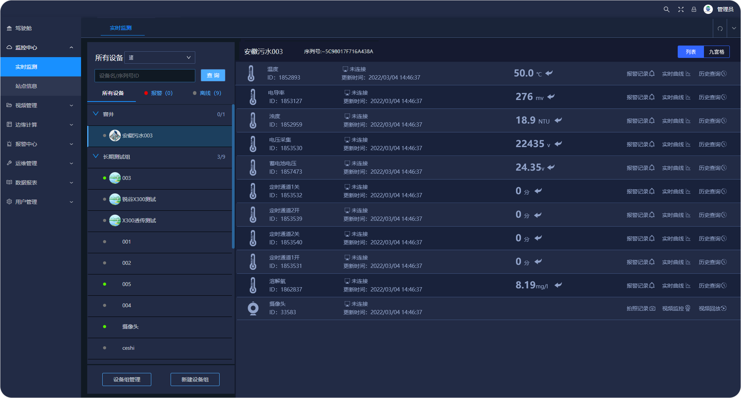Open history query for 浊度
This screenshot has width=741, height=398.
click(712, 121)
